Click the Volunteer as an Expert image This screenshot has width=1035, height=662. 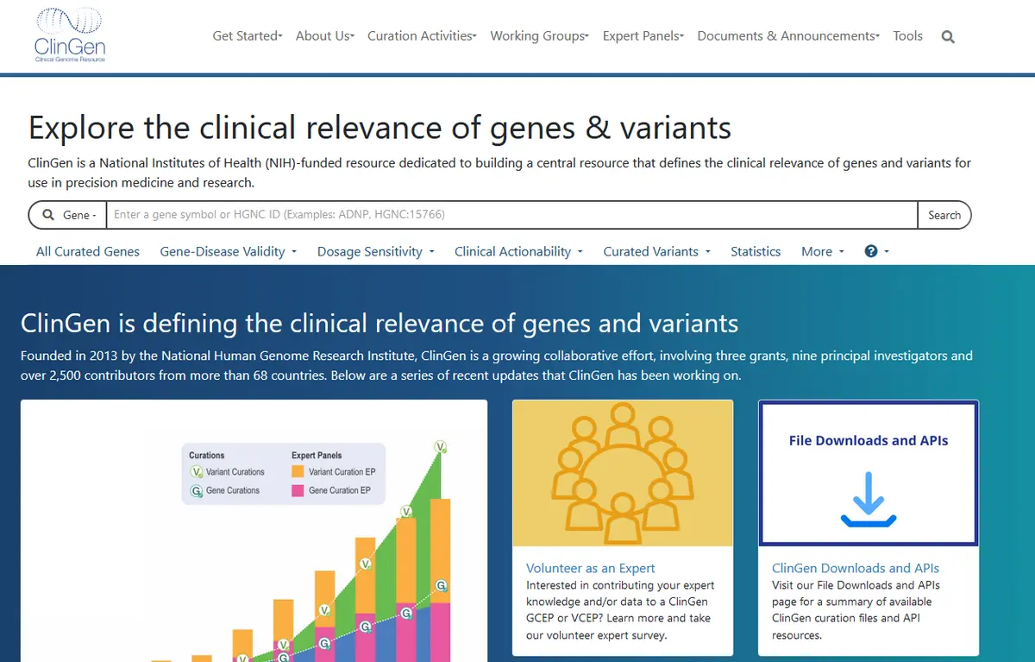[x=623, y=473]
